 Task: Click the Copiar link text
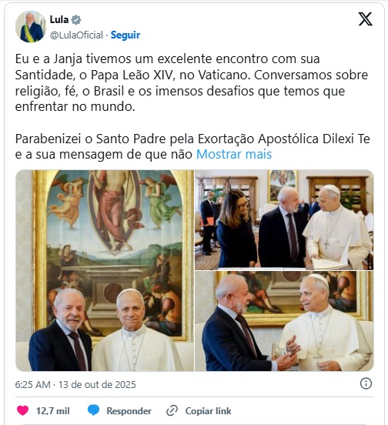click(208, 411)
